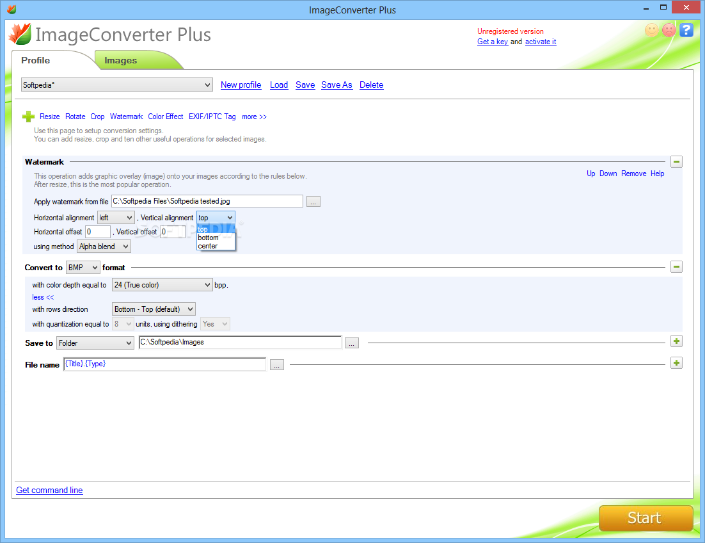
Task: Click the plus icon on File name row
Action: pos(676,362)
